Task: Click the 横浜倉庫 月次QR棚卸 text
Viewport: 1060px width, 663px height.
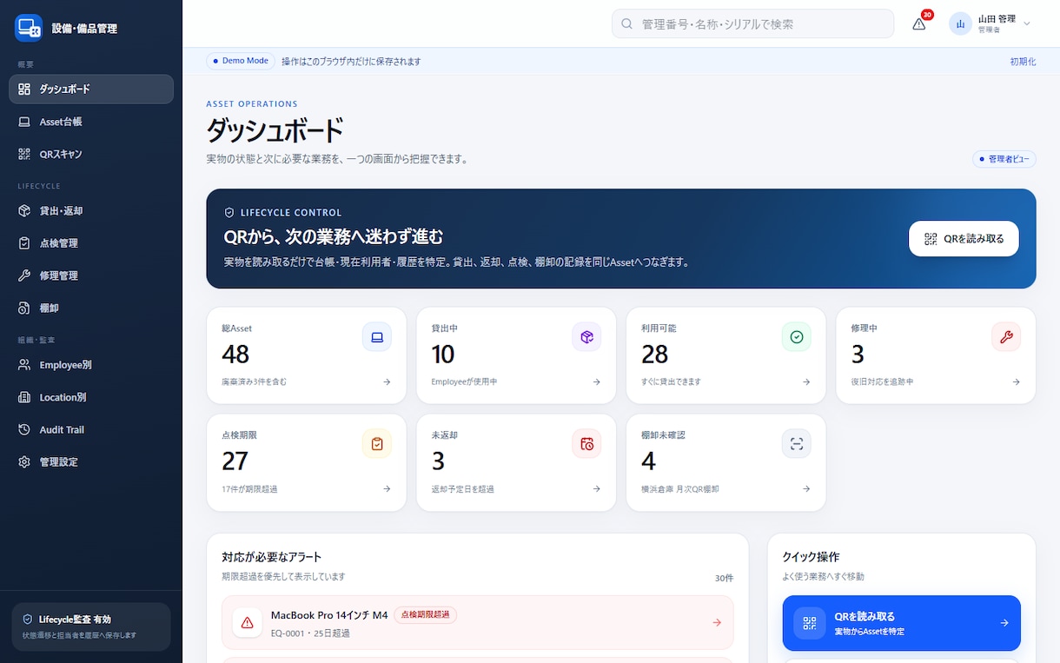Action: [680, 489]
